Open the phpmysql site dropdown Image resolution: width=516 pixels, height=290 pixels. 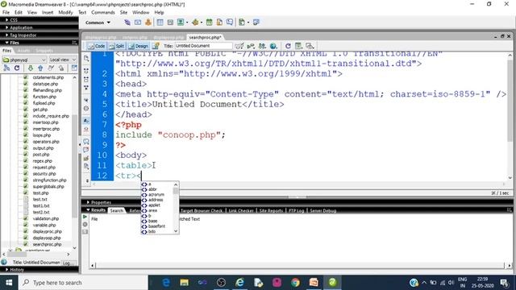[x=24, y=60]
